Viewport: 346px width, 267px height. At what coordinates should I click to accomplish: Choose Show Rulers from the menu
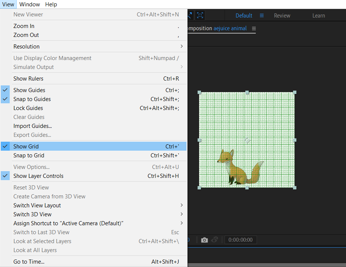pos(28,79)
